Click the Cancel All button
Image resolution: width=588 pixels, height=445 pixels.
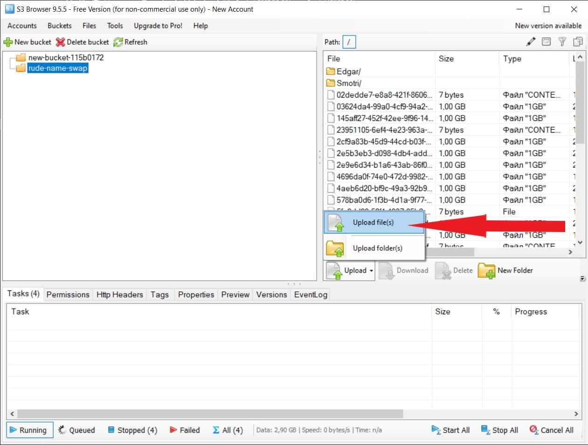point(552,430)
